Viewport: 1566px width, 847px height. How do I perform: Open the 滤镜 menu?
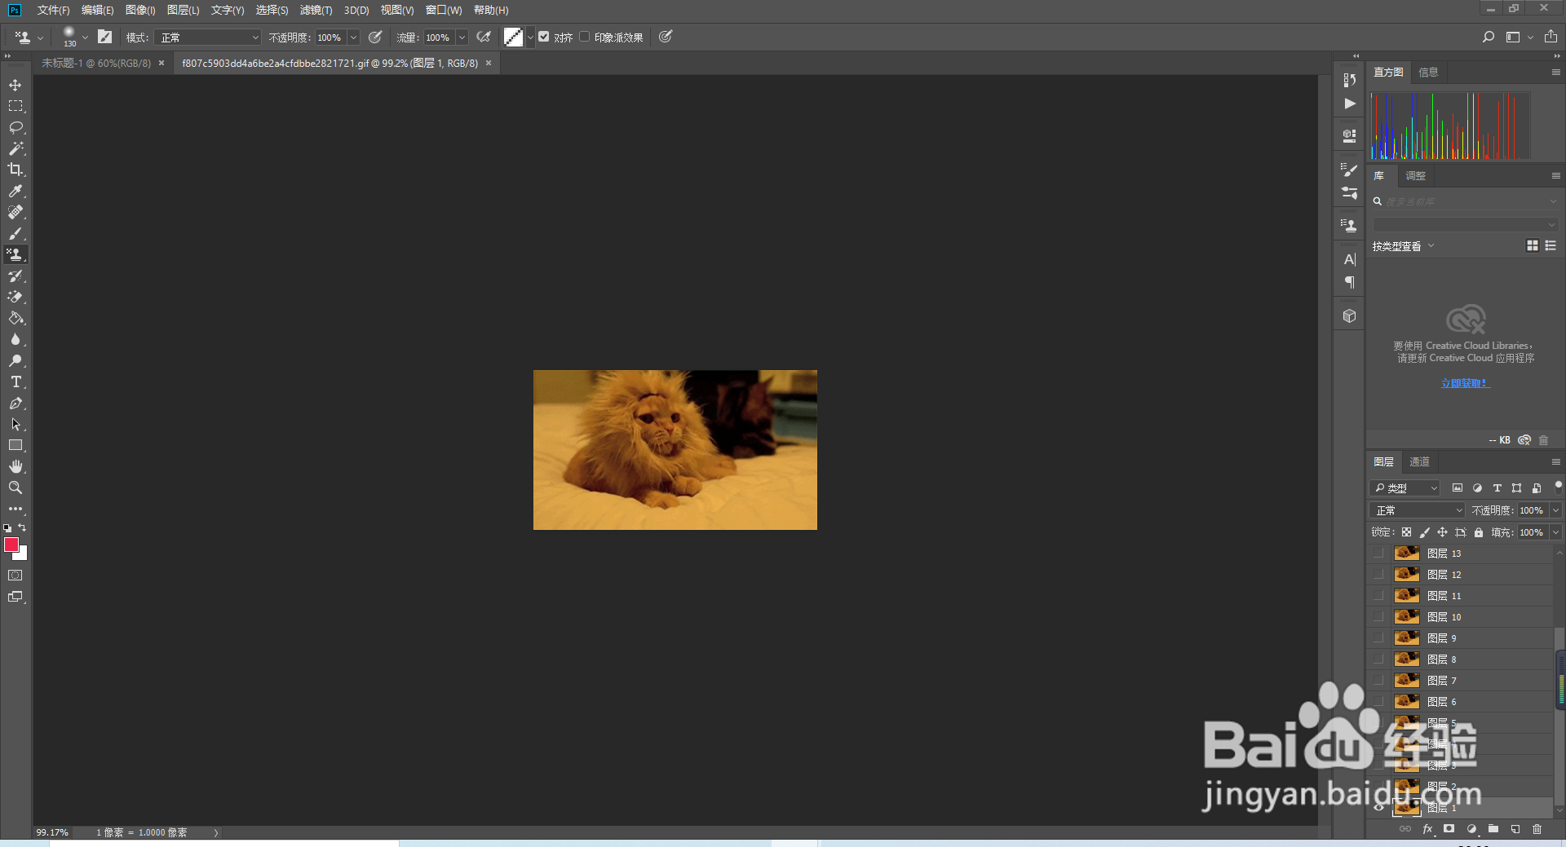coord(316,10)
